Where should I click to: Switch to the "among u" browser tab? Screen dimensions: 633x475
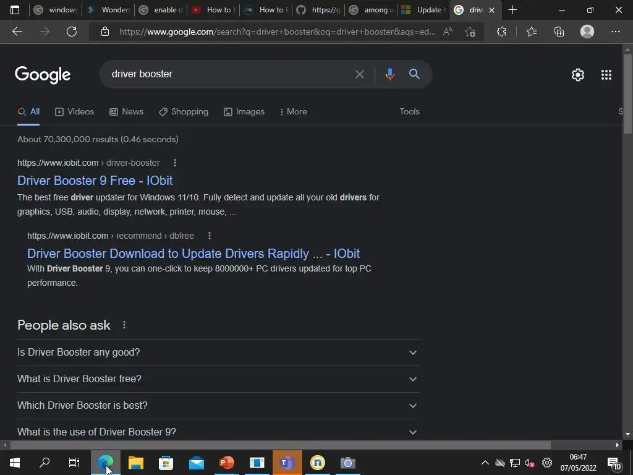(371, 10)
